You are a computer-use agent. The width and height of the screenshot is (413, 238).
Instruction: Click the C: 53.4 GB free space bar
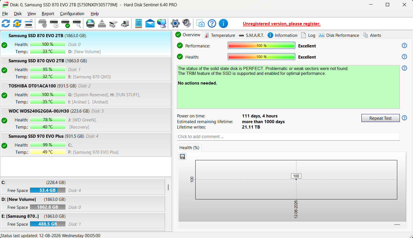coord(48,190)
